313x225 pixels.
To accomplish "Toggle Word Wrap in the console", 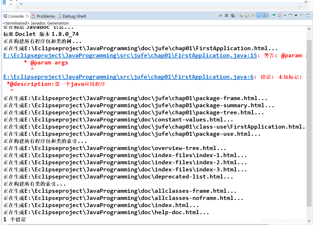I will click(x=253, y=15).
